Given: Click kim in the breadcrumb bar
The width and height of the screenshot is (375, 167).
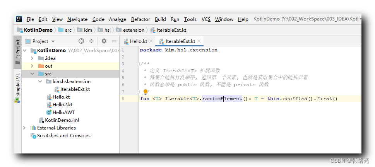Looking at the screenshot, I should (x=85, y=30).
